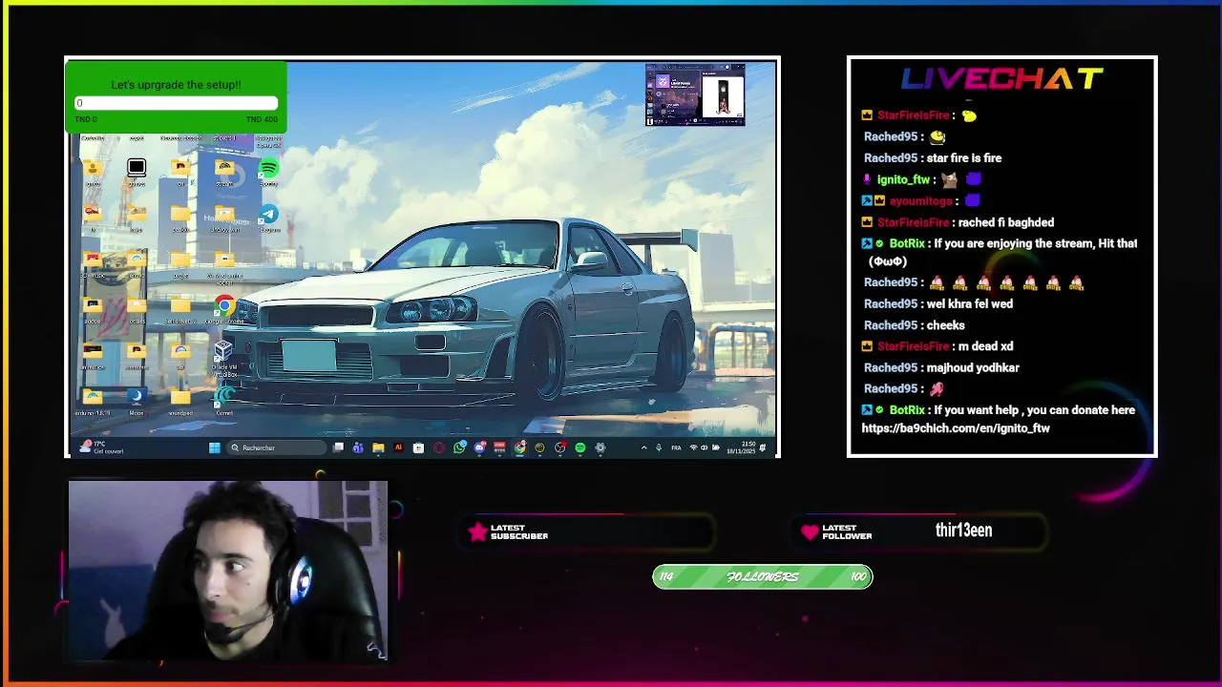This screenshot has height=687, width=1222.
Task: Open Wi-Fi network settings in the tray
Action: tap(693, 448)
